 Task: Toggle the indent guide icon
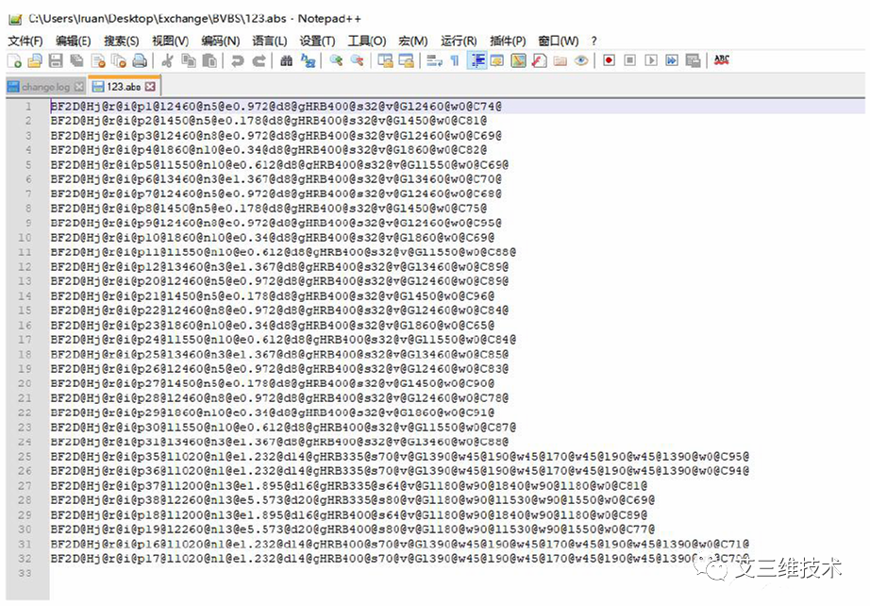(477, 60)
